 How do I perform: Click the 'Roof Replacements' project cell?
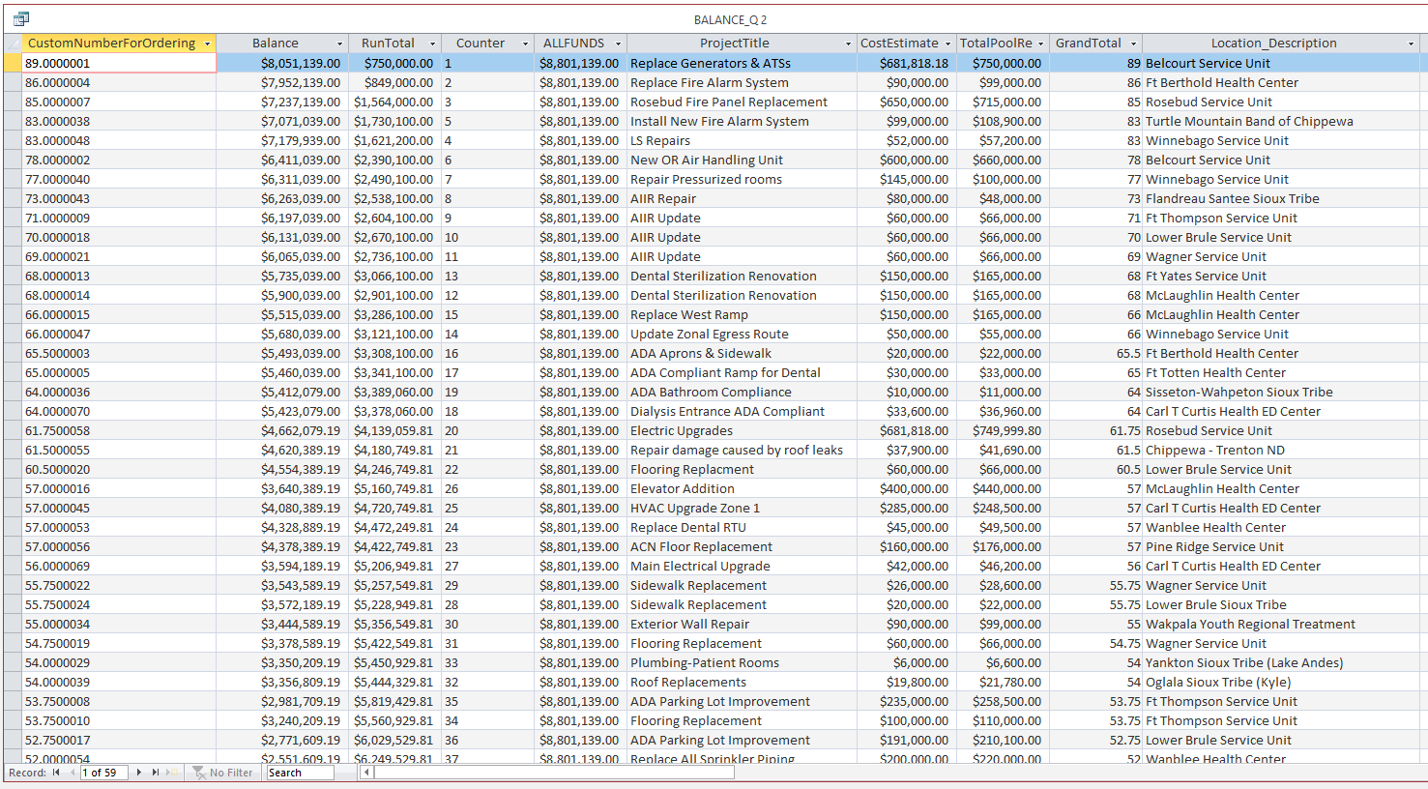coord(742,682)
